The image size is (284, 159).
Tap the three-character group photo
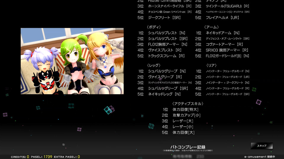coord(72,61)
